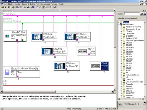The height and width of the screenshot is (110, 147).
Task: Expand the ENCODER folder in catalog
Action: pyautogui.click(x=121, y=36)
